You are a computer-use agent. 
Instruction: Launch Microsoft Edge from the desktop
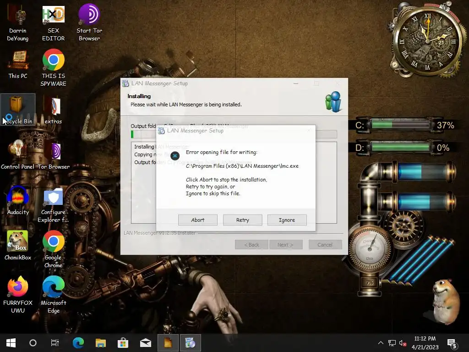53,295
